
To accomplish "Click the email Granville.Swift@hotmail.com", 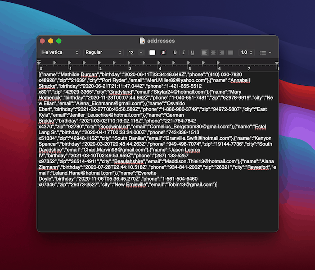I will click(197, 138).
